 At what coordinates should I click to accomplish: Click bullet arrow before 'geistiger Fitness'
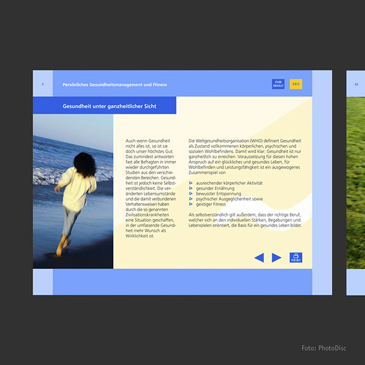[x=190, y=204]
